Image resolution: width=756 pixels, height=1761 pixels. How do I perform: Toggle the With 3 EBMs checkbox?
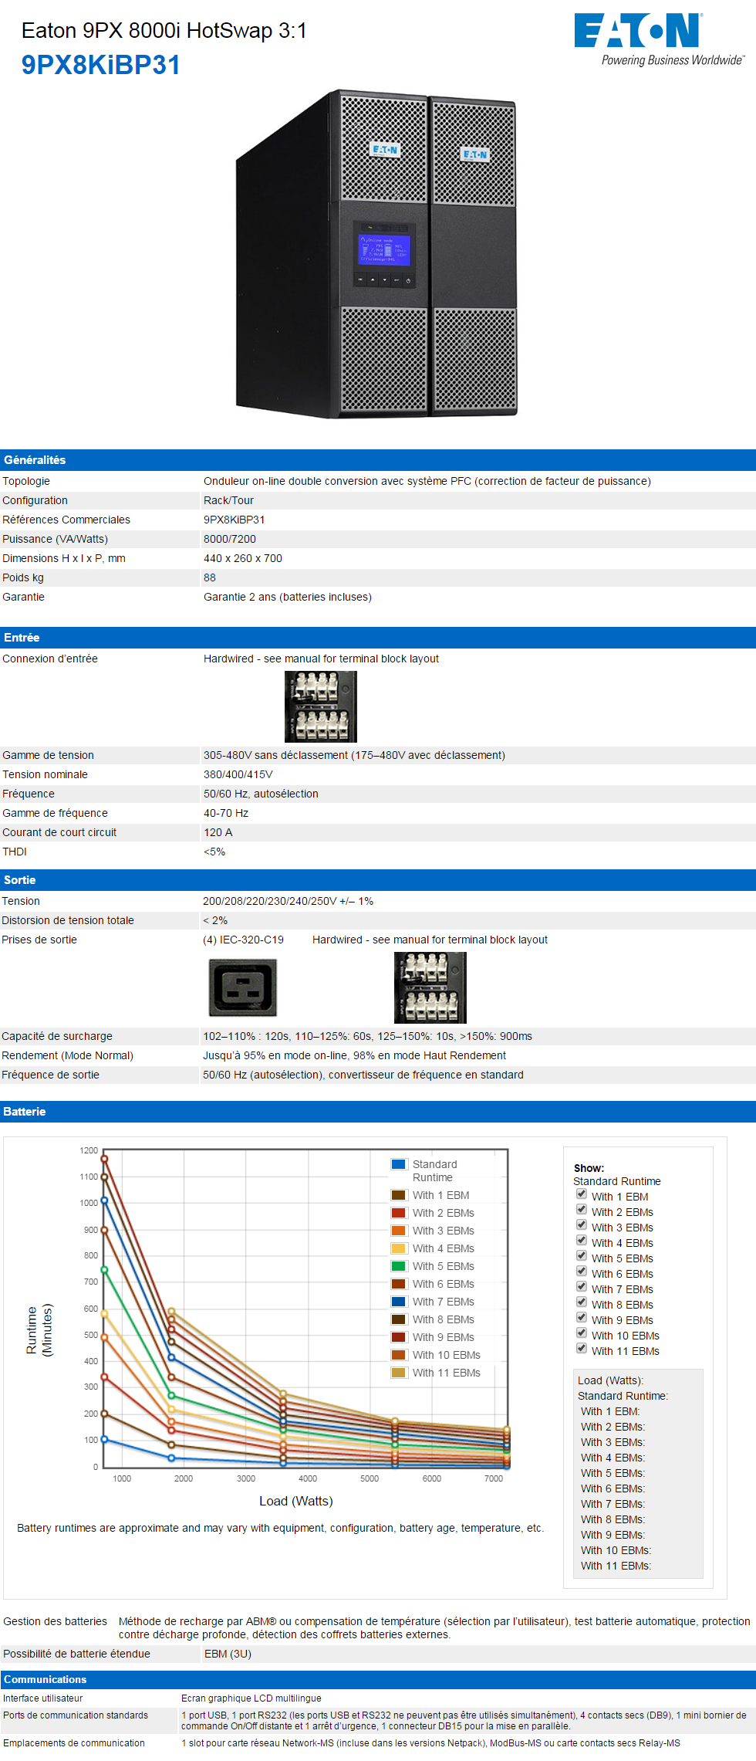coord(582,1225)
